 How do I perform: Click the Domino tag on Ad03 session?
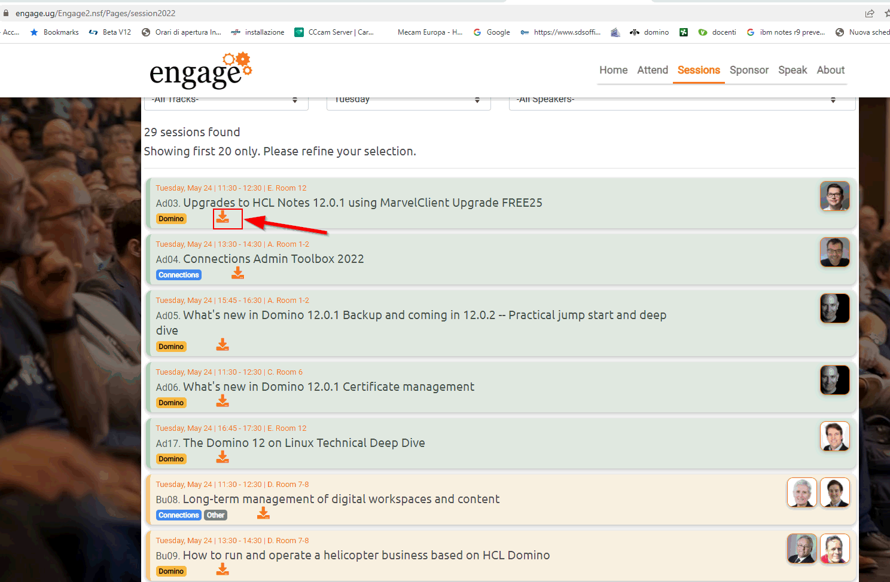[x=171, y=219]
